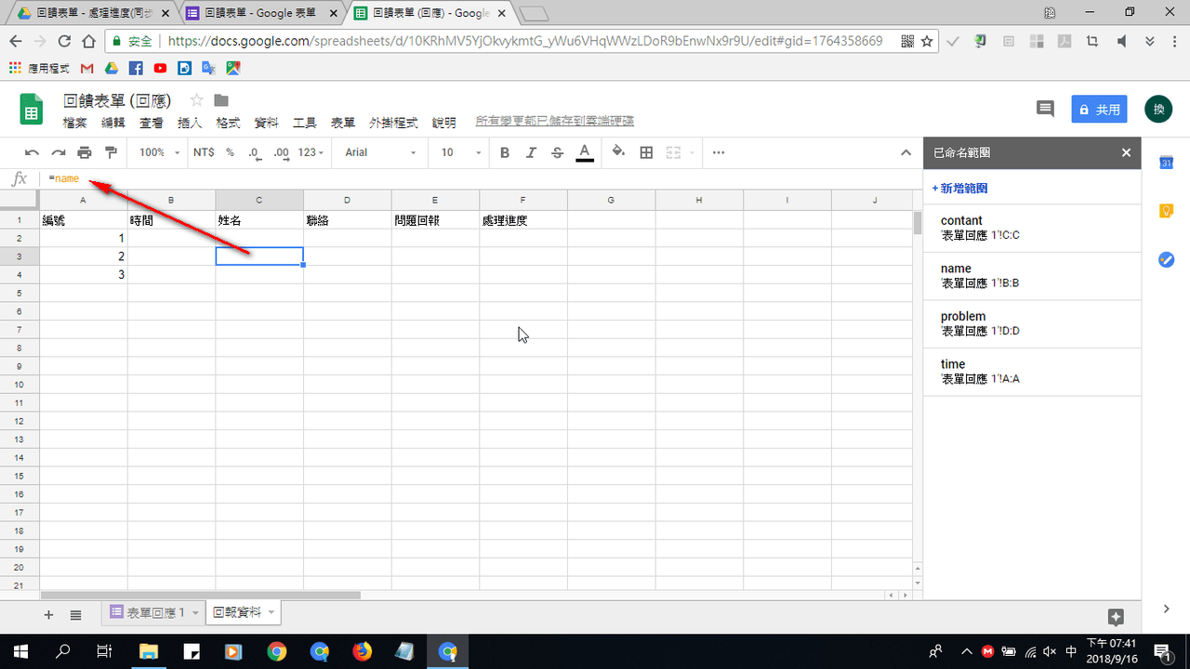This screenshot has width=1190, height=669.
Task: Toggle strikethrough formatting
Action: (x=557, y=152)
